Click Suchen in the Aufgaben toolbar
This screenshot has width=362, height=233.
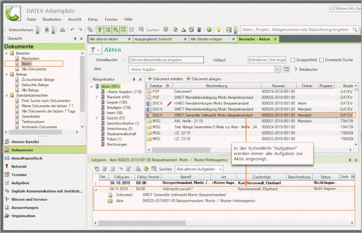[162, 169]
